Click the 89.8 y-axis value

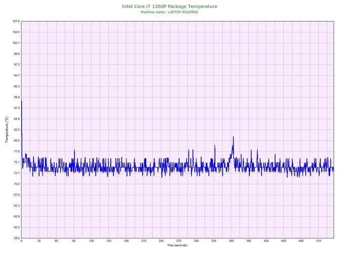[x=17, y=97]
